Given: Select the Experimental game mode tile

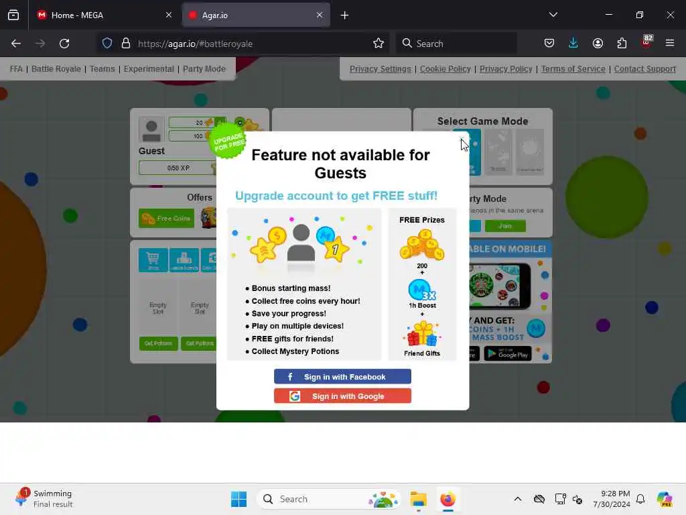Looking at the screenshot, I should (530, 152).
